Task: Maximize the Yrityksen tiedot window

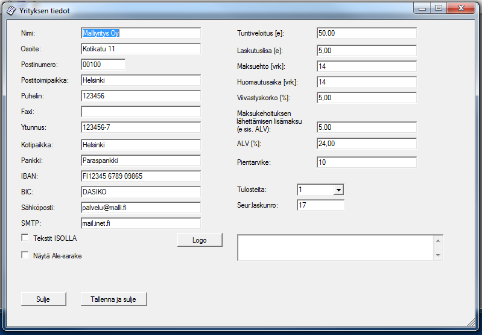Action: click(439, 8)
